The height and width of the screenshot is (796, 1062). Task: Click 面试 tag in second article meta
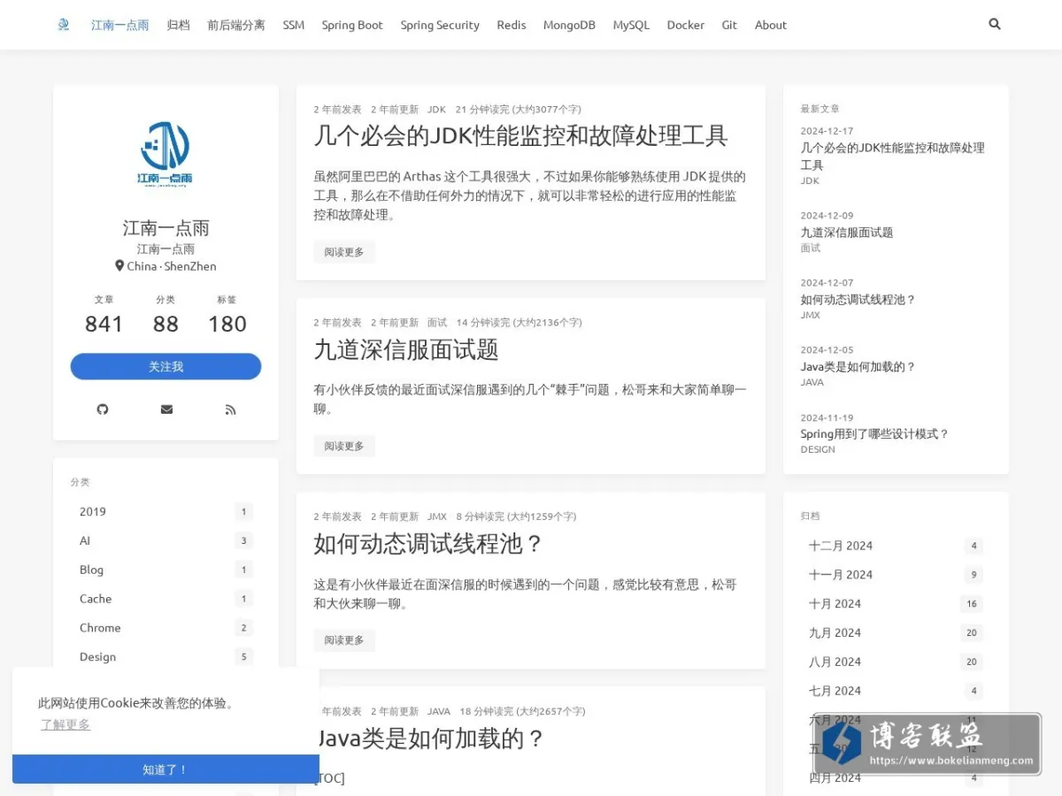[437, 322]
